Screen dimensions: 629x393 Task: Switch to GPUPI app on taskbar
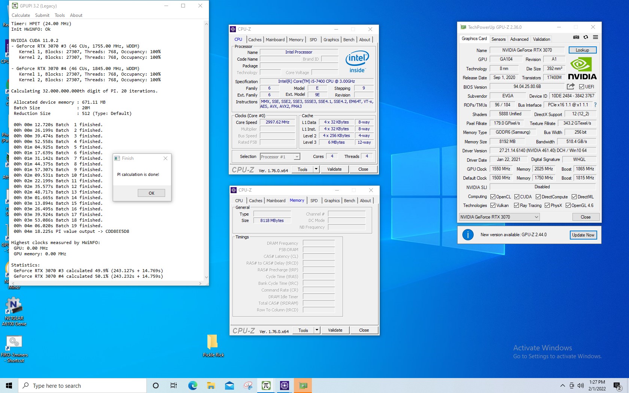coord(266,386)
